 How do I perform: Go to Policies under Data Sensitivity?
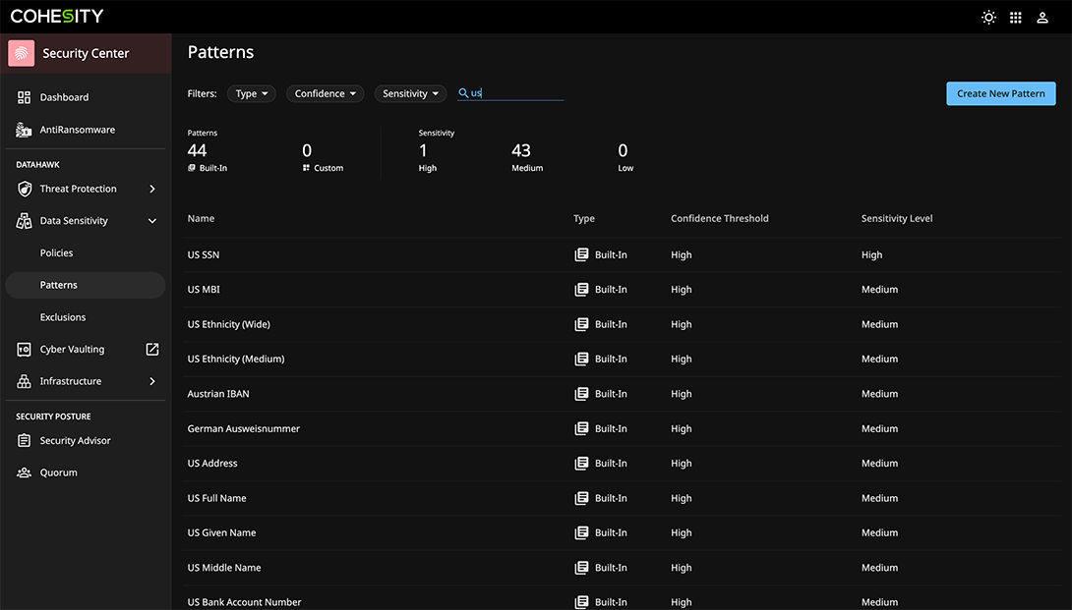pyautogui.click(x=57, y=252)
